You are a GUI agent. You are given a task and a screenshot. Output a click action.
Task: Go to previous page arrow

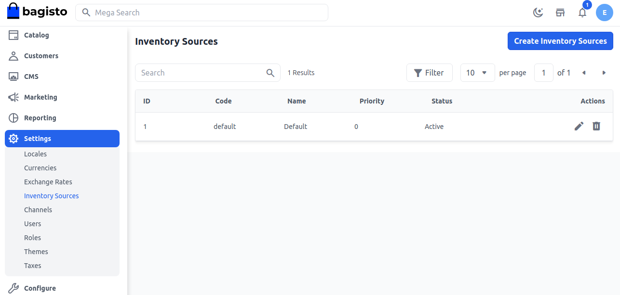click(x=584, y=73)
